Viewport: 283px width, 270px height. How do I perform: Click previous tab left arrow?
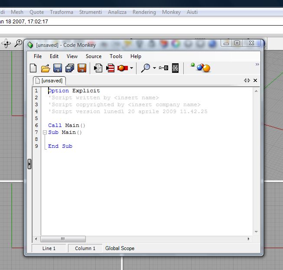click(x=245, y=80)
